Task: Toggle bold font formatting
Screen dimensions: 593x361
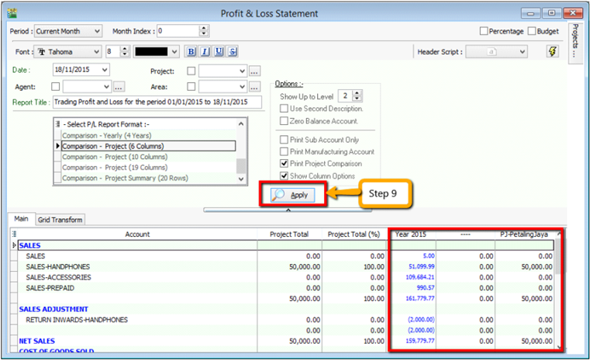Action: click(191, 52)
